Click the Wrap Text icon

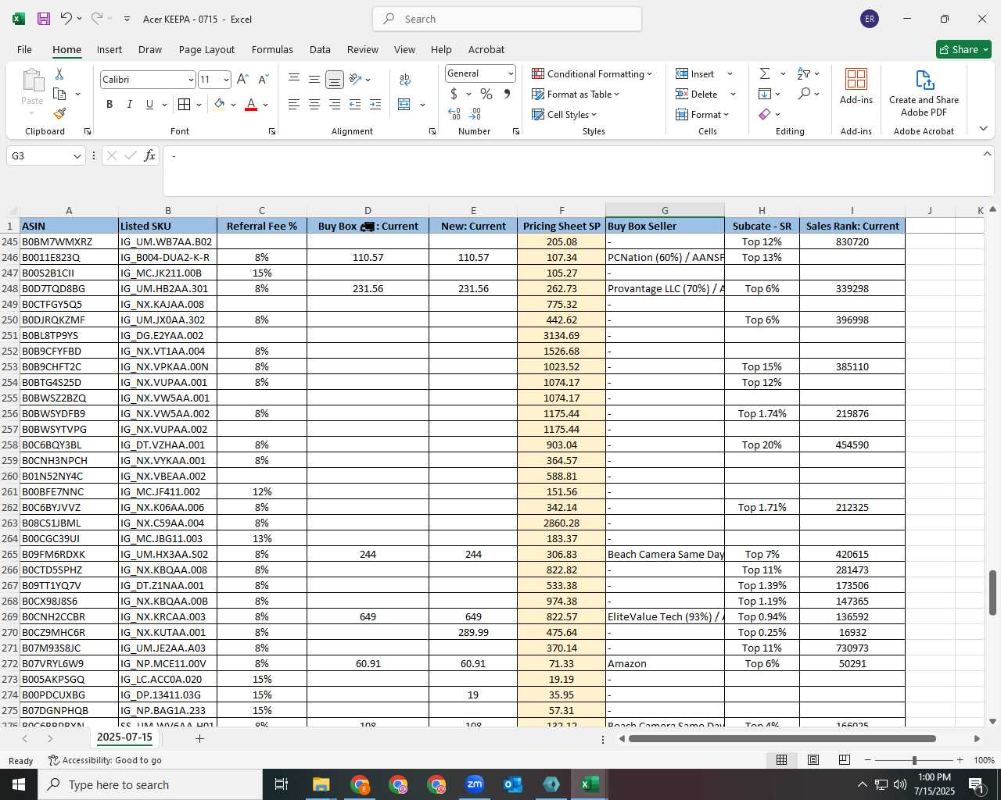404,79
